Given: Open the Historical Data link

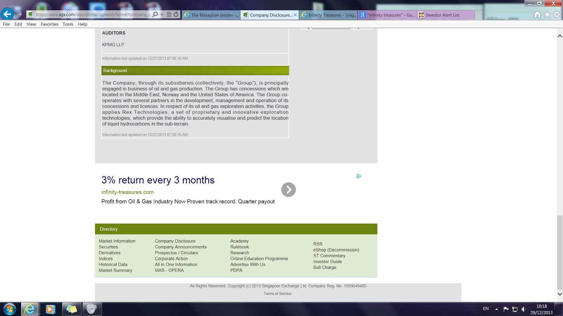Looking at the screenshot, I should 113,265.
